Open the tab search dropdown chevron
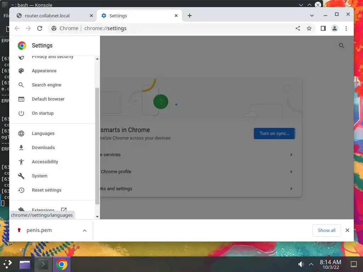The height and width of the screenshot is (272, 363). 312,16
